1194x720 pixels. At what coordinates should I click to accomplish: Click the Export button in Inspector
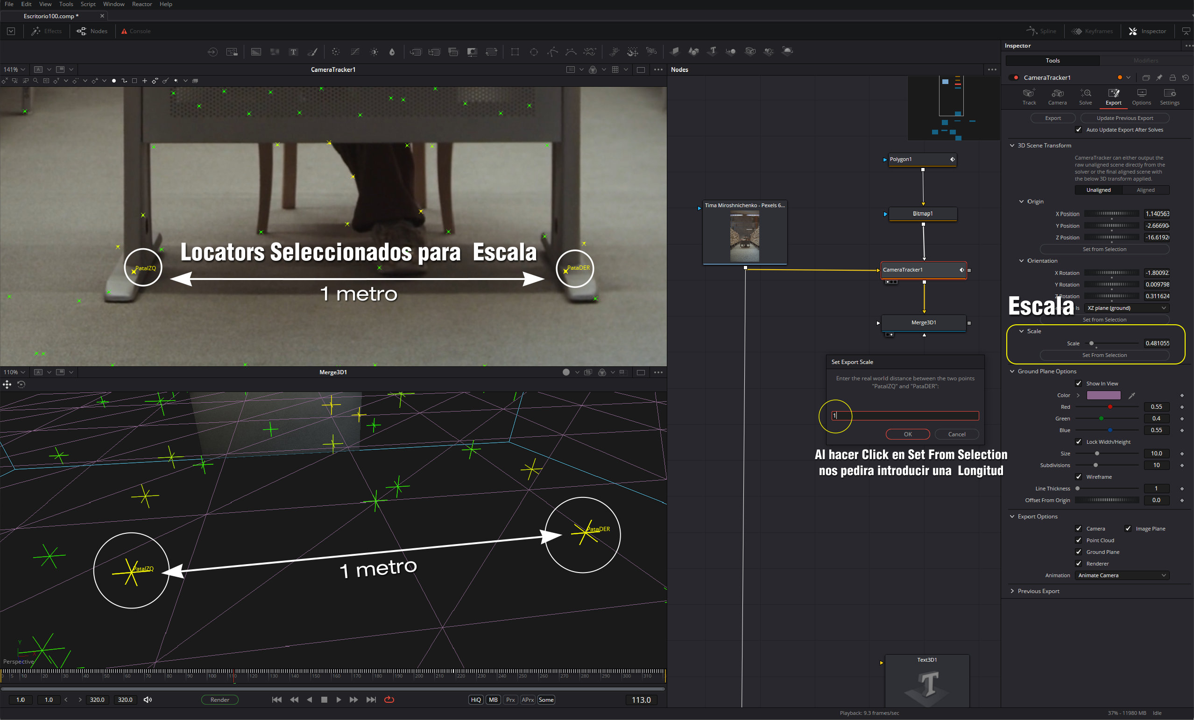[x=1053, y=118]
